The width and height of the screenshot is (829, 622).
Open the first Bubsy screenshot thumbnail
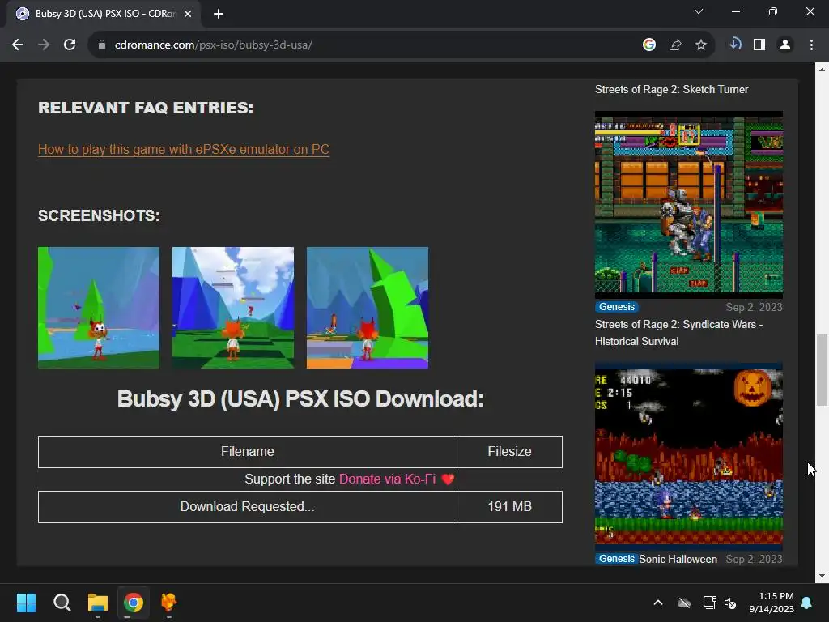99,308
